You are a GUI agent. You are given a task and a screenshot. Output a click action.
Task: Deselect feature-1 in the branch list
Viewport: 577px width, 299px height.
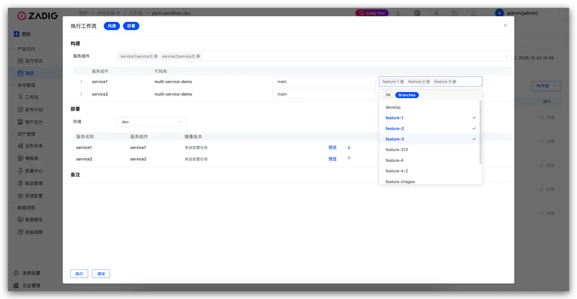click(x=430, y=118)
